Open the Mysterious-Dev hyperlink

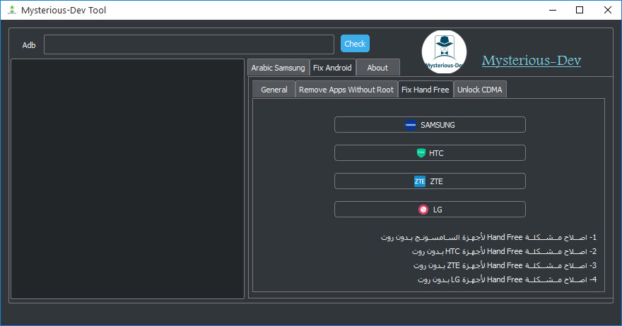click(531, 60)
